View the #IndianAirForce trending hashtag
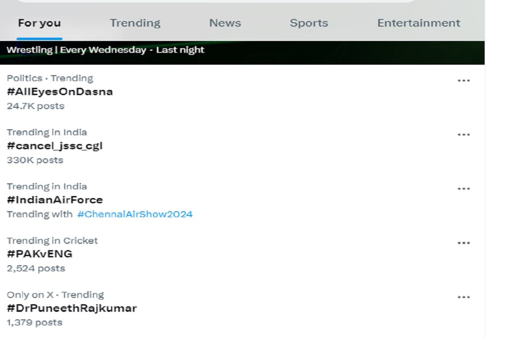The image size is (507, 338). (x=55, y=200)
